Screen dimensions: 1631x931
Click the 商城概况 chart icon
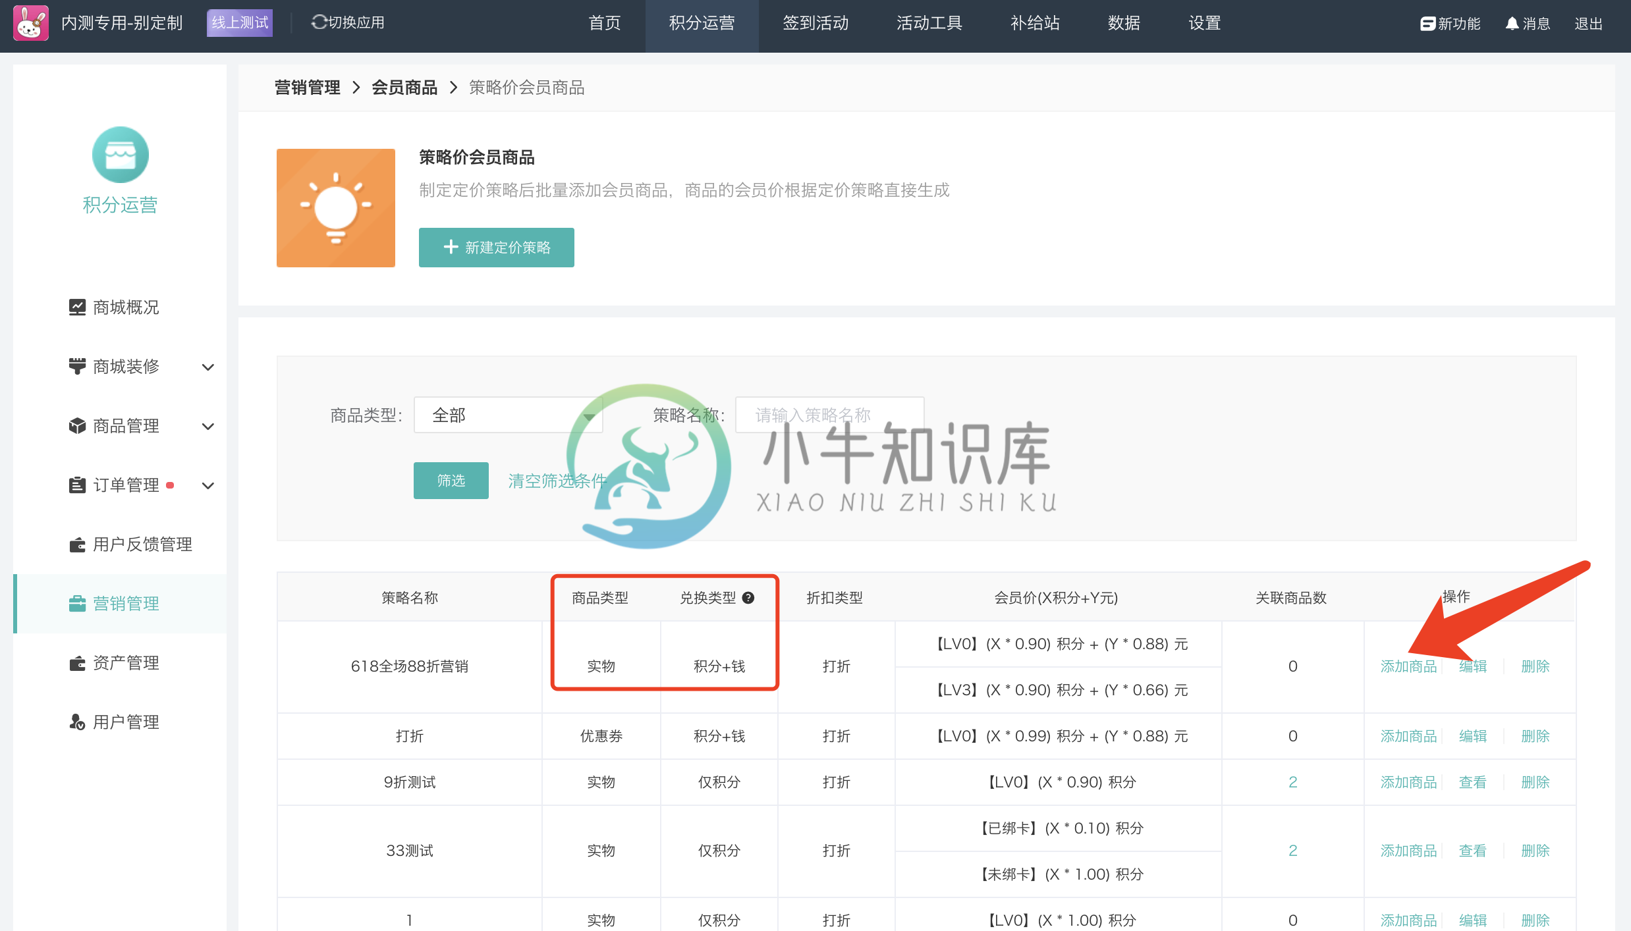point(77,307)
